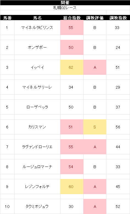Viewport: 130px width, 214px height.
Task: Select the 札幌02レース title cell
Action: coord(65,8)
